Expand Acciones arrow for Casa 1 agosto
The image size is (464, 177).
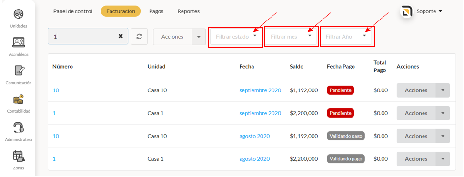click(x=443, y=159)
